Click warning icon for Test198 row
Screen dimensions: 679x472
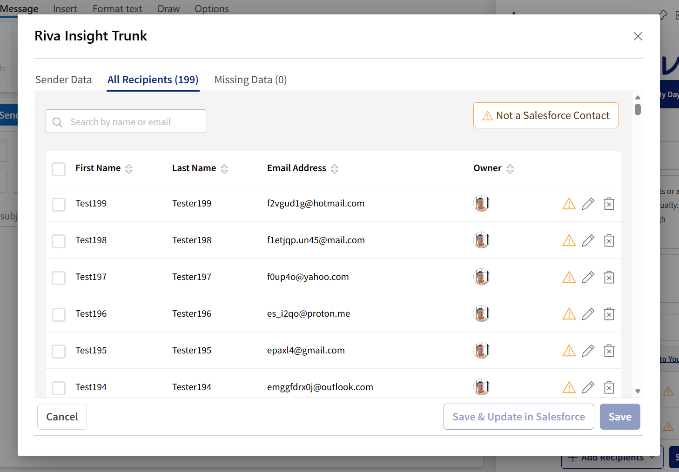569,240
